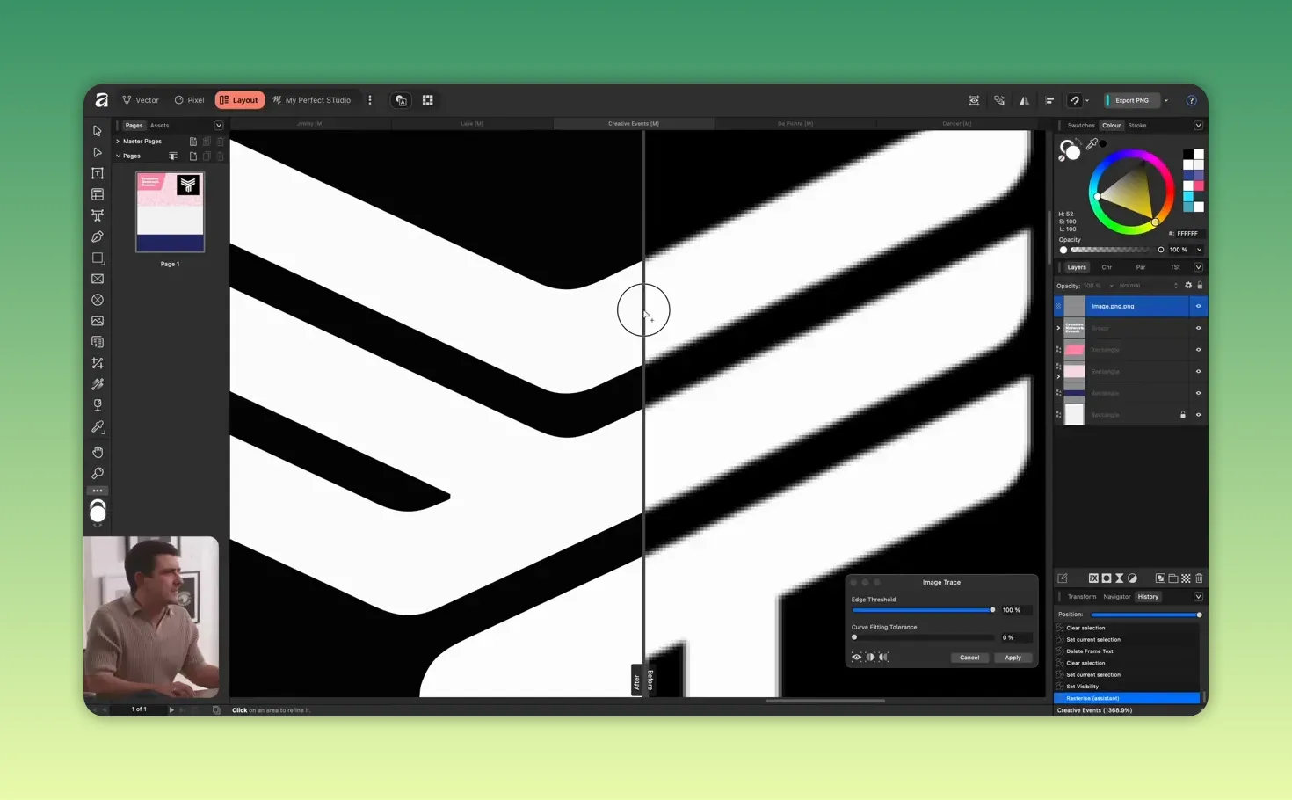Select the Artistic Text tool
Image resolution: width=1292 pixels, height=800 pixels.
98,215
